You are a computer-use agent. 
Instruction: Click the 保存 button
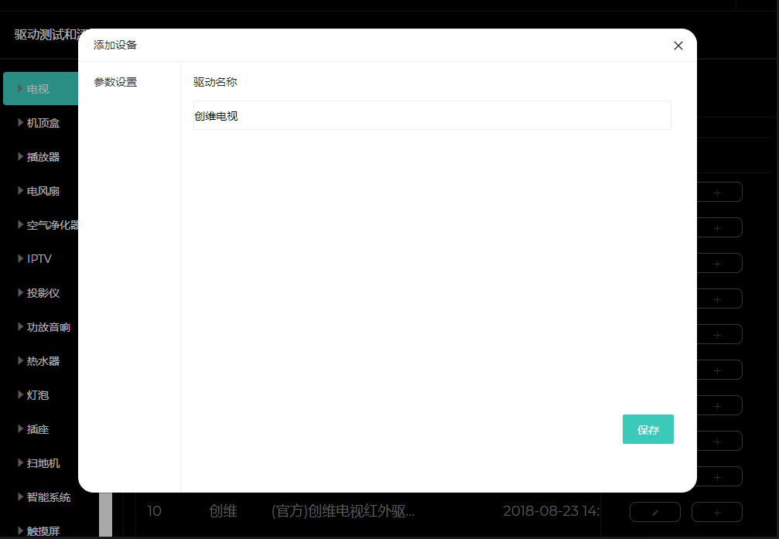click(647, 429)
